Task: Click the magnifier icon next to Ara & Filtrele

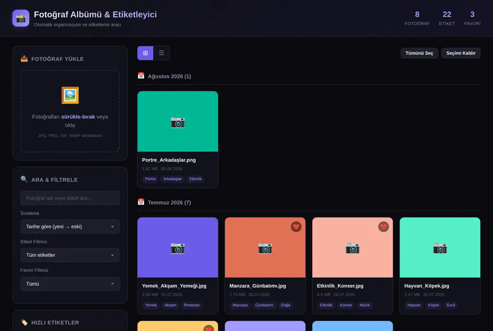Action: point(24,179)
